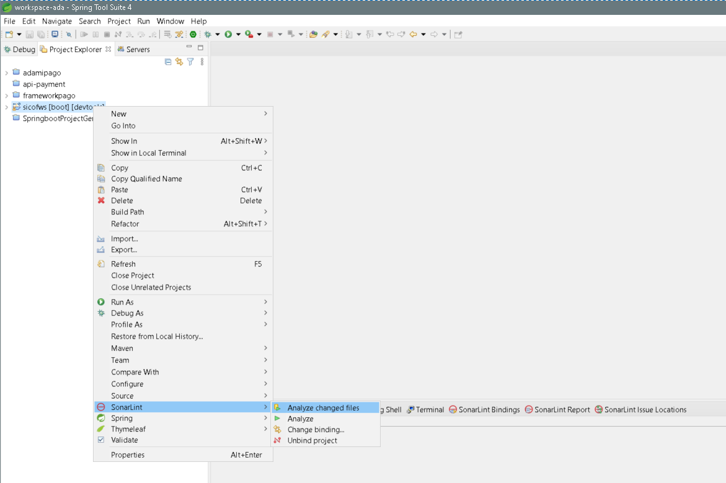This screenshot has width=726, height=483.
Task: Expand the frameworkpago project node
Action: 7,95
